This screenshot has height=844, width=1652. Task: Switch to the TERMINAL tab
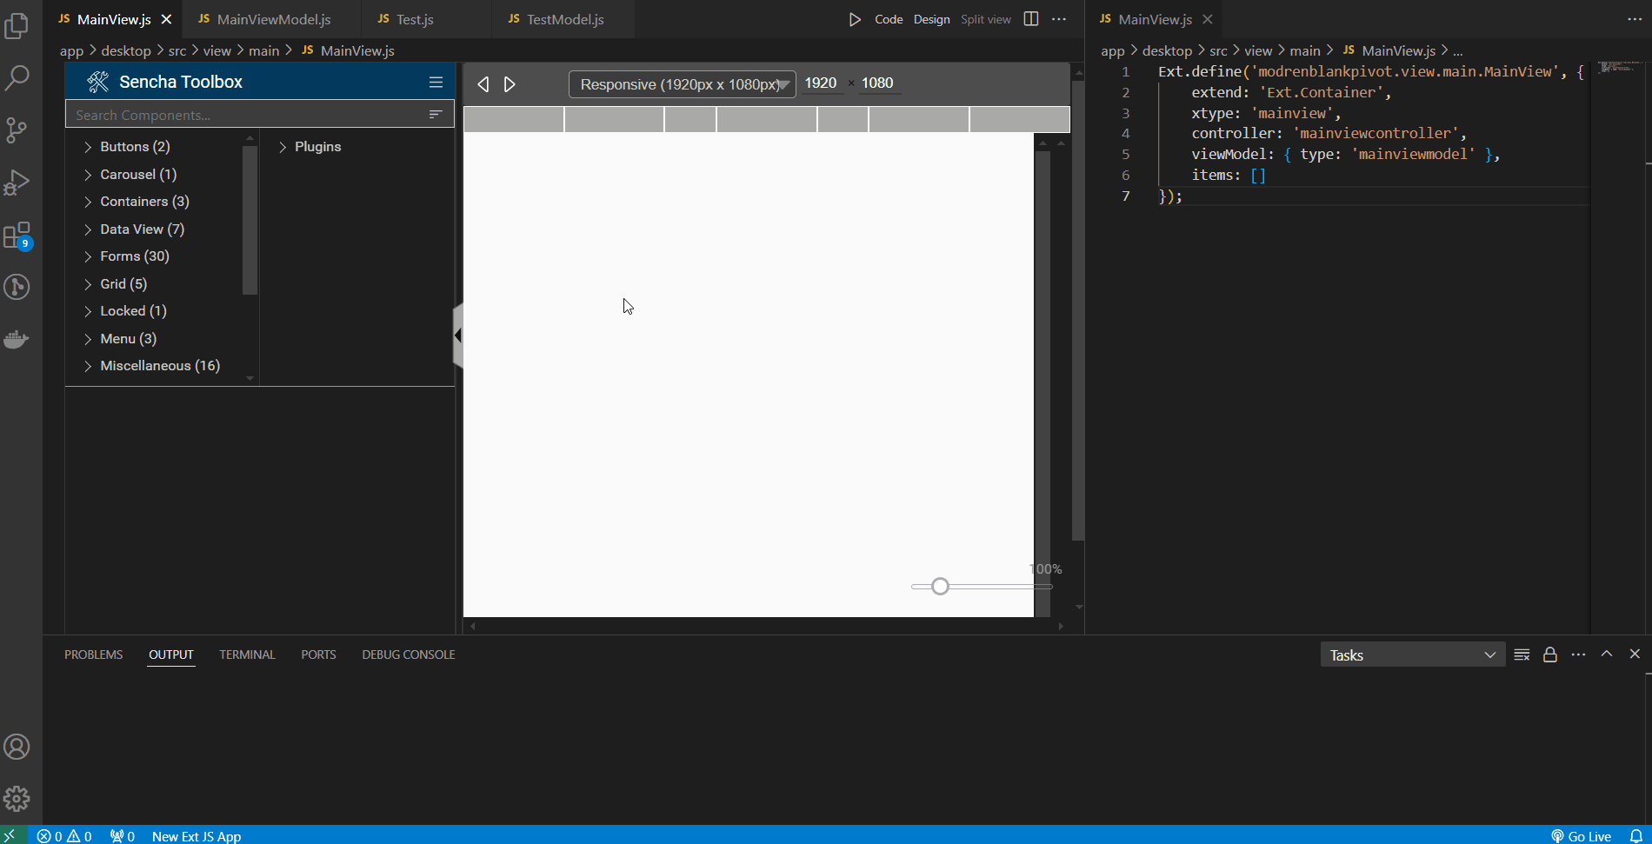click(247, 655)
